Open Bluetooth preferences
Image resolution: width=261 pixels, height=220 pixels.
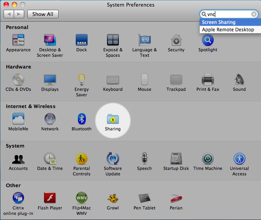82,119
